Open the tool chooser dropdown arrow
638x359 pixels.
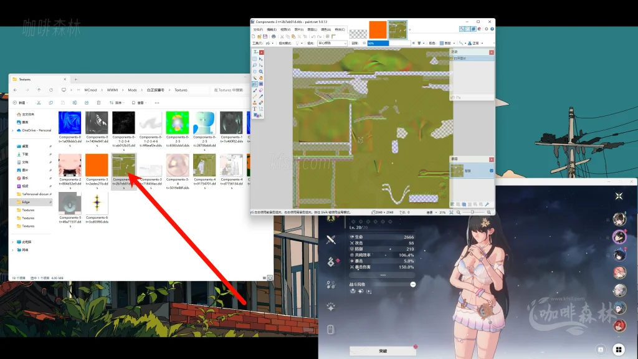pyautogui.click(x=273, y=43)
